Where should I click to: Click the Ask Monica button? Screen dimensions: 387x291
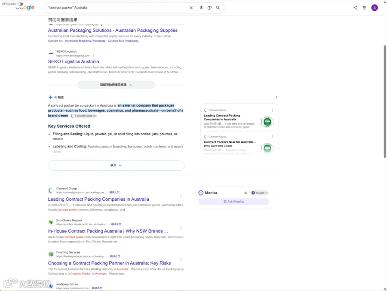[x=233, y=202]
